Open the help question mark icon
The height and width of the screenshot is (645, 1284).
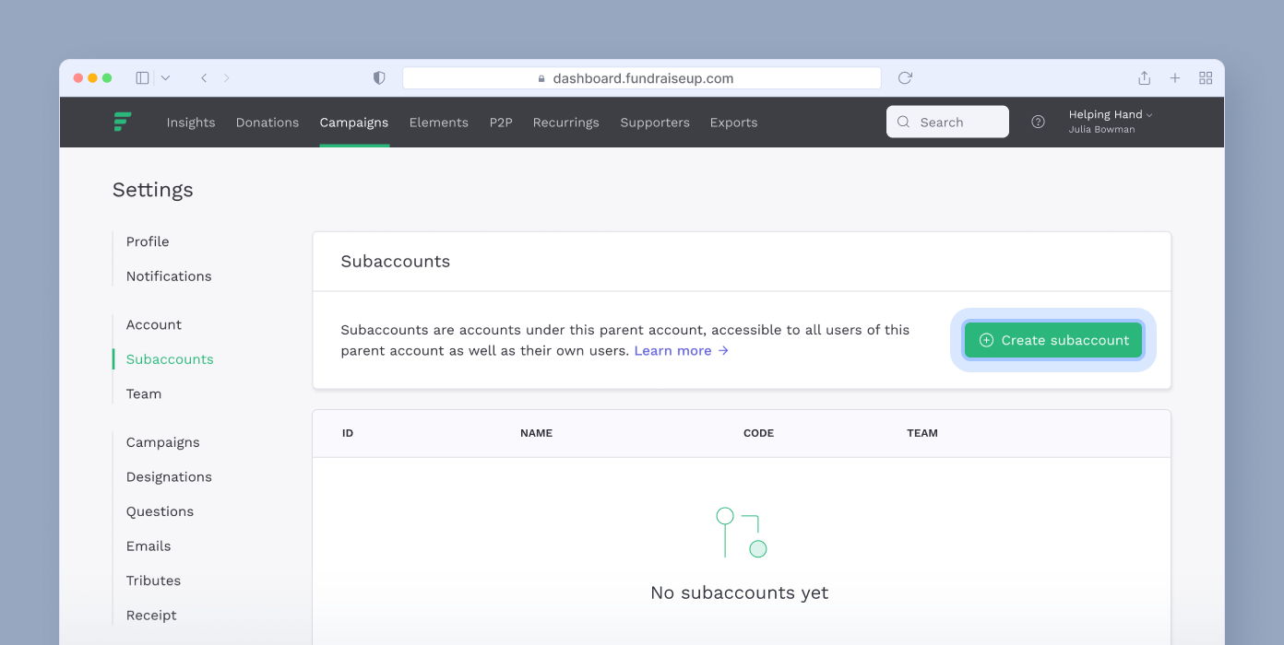pyautogui.click(x=1038, y=122)
